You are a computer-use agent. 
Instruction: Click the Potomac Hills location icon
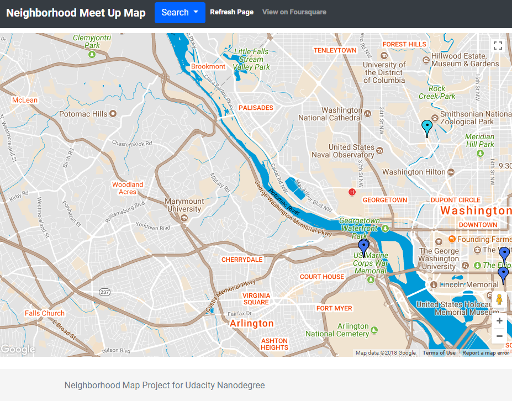113,114
